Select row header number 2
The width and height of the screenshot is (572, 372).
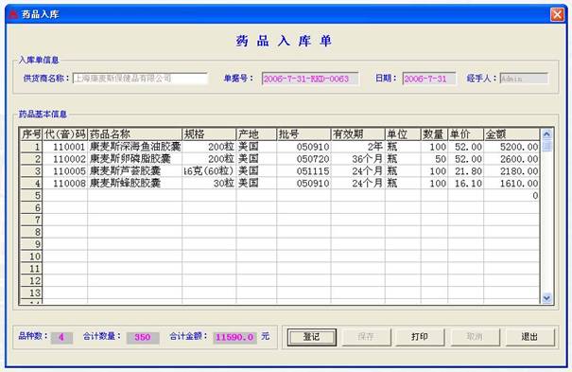tap(31, 159)
